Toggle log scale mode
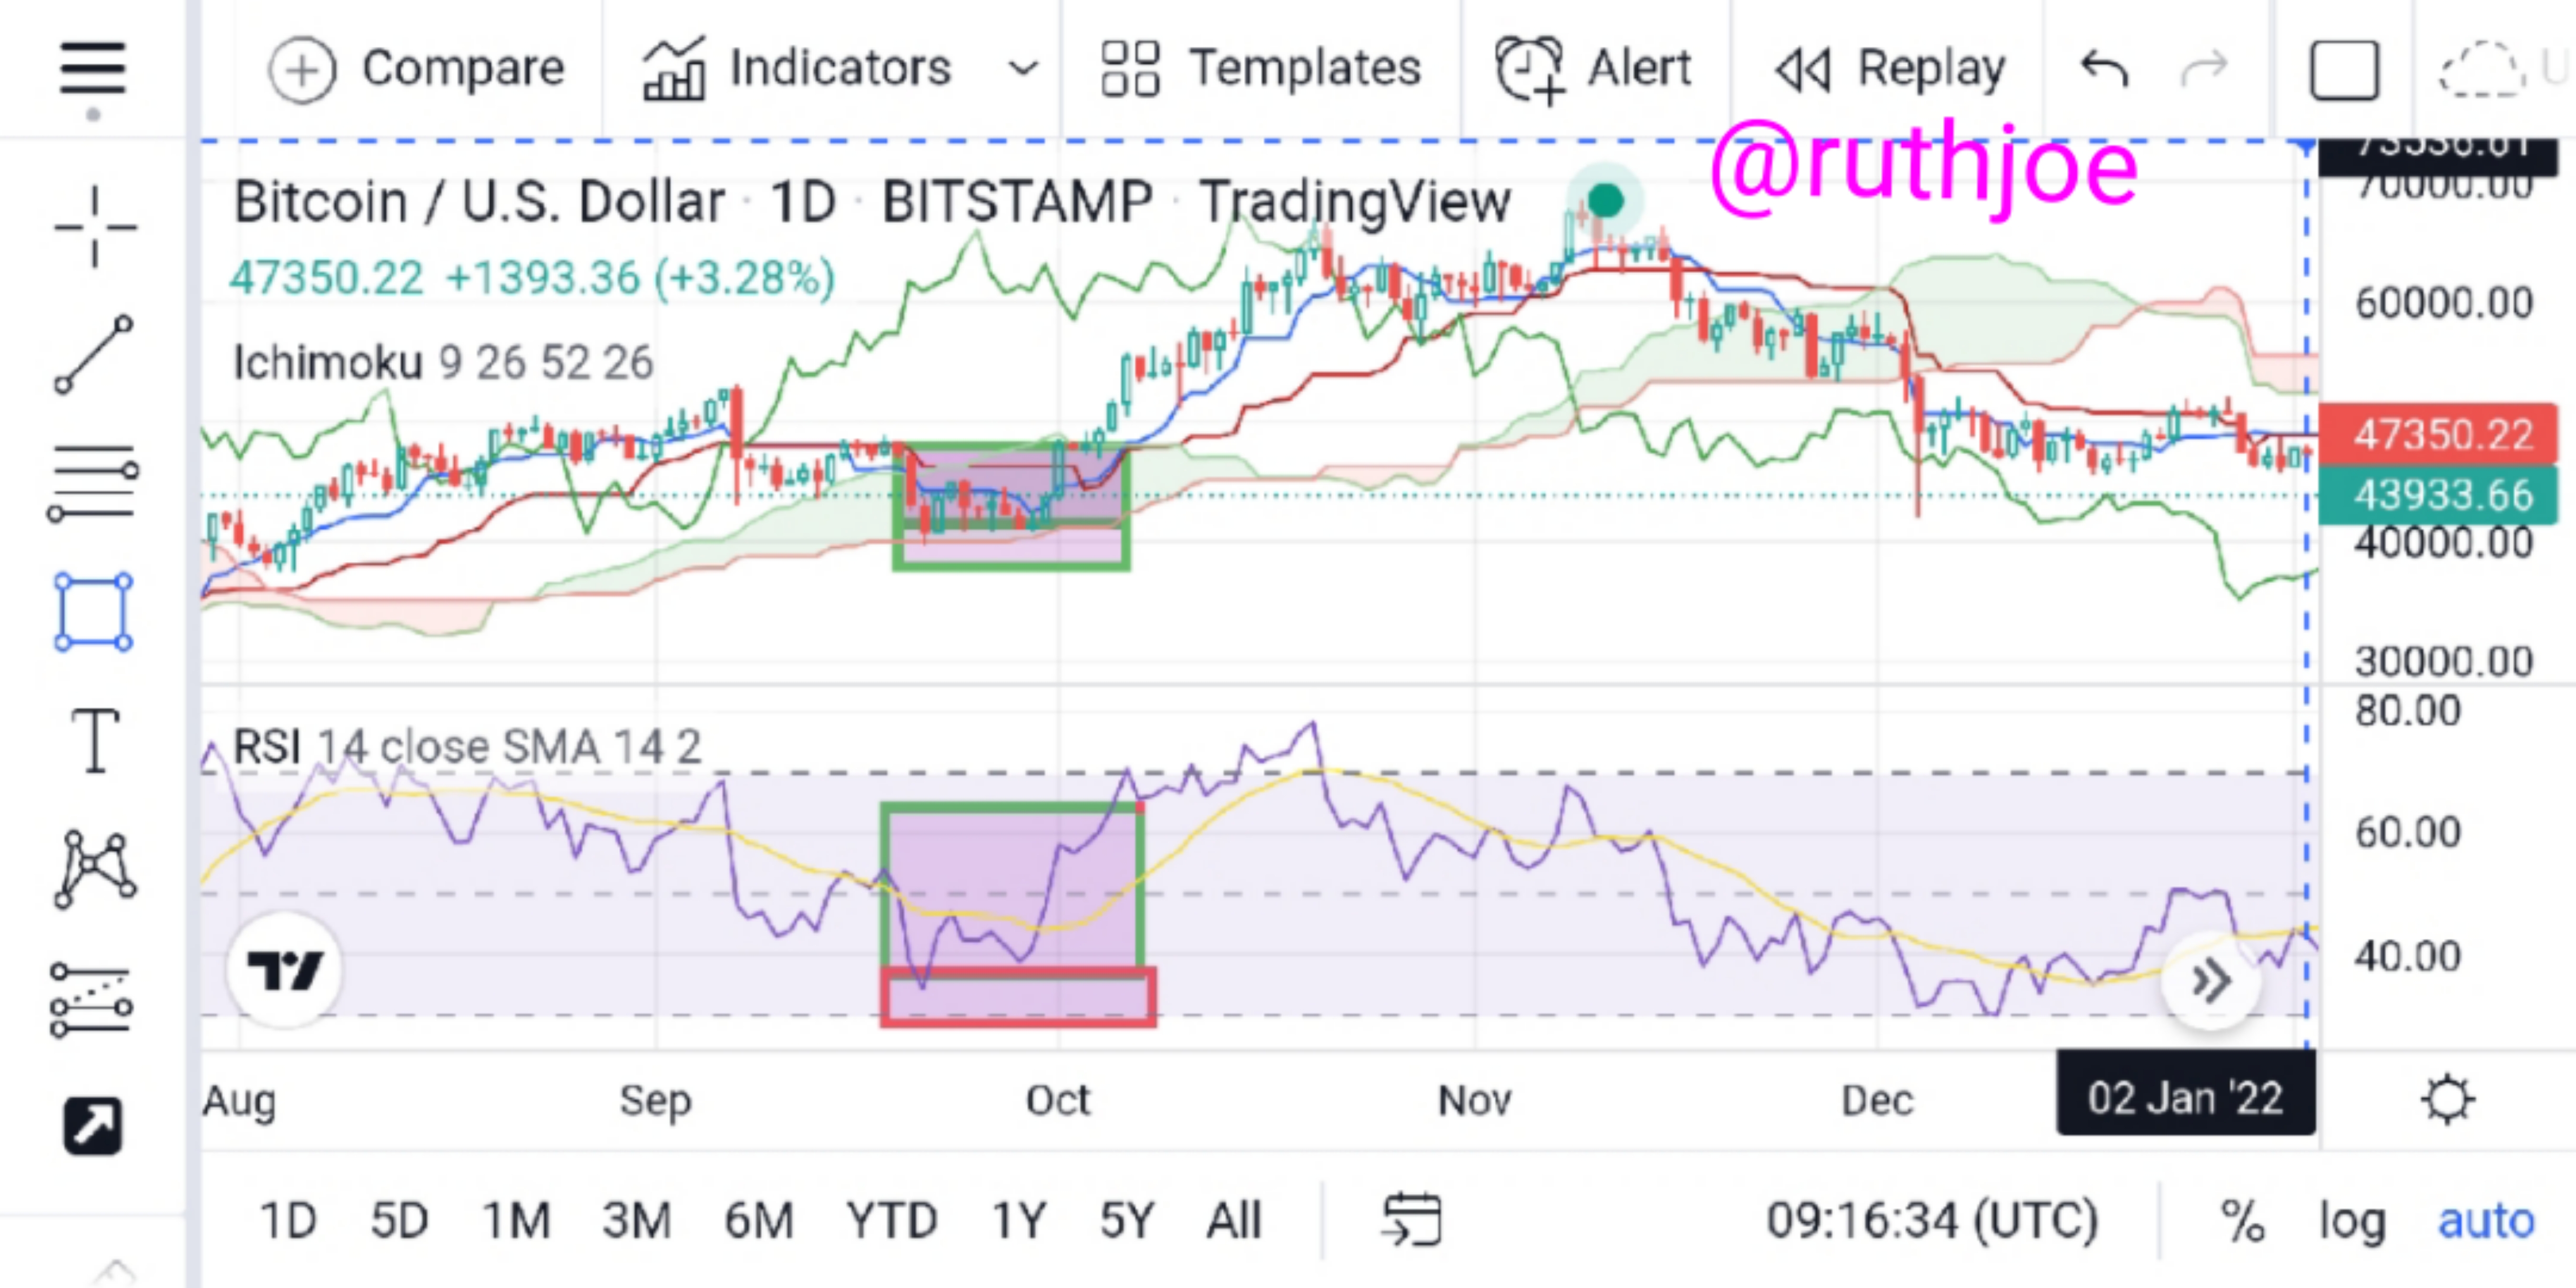Viewport: 2576px width, 1288px height. (x=2352, y=1222)
